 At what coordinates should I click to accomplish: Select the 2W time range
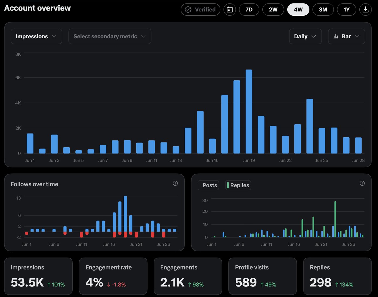tap(273, 9)
